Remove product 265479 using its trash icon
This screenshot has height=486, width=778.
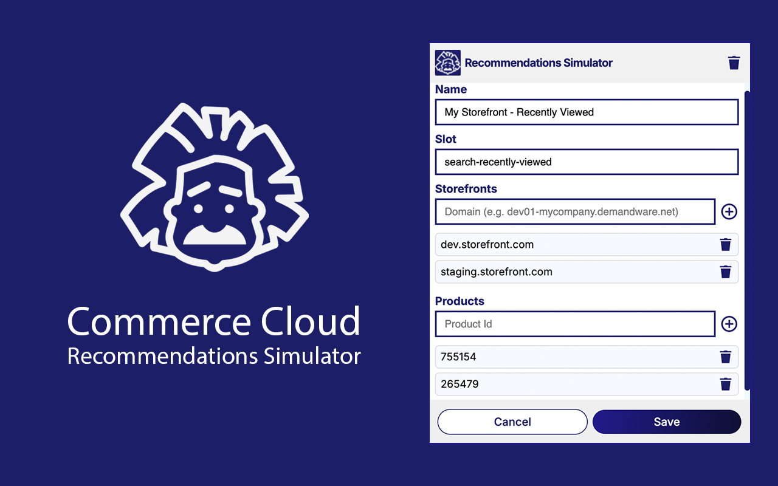pos(726,384)
